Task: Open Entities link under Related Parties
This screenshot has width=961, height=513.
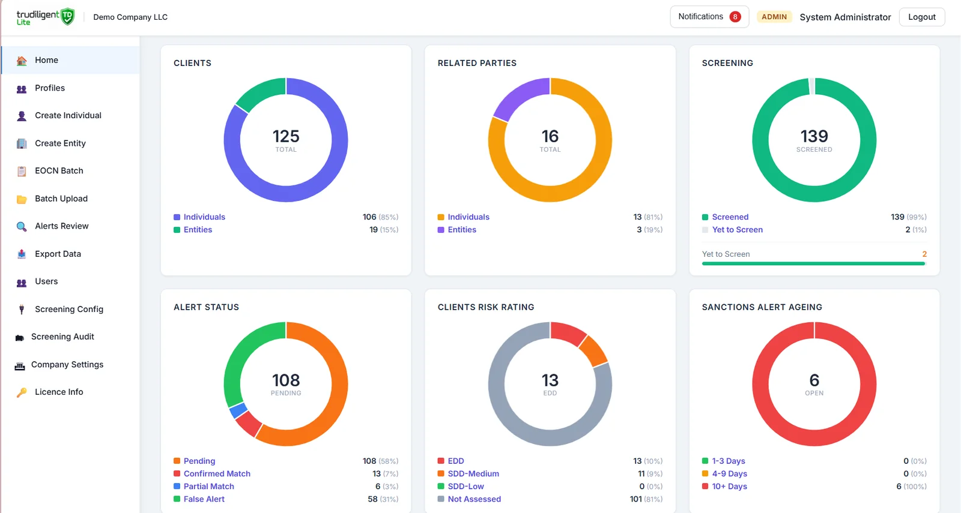Action: pos(462,230)
